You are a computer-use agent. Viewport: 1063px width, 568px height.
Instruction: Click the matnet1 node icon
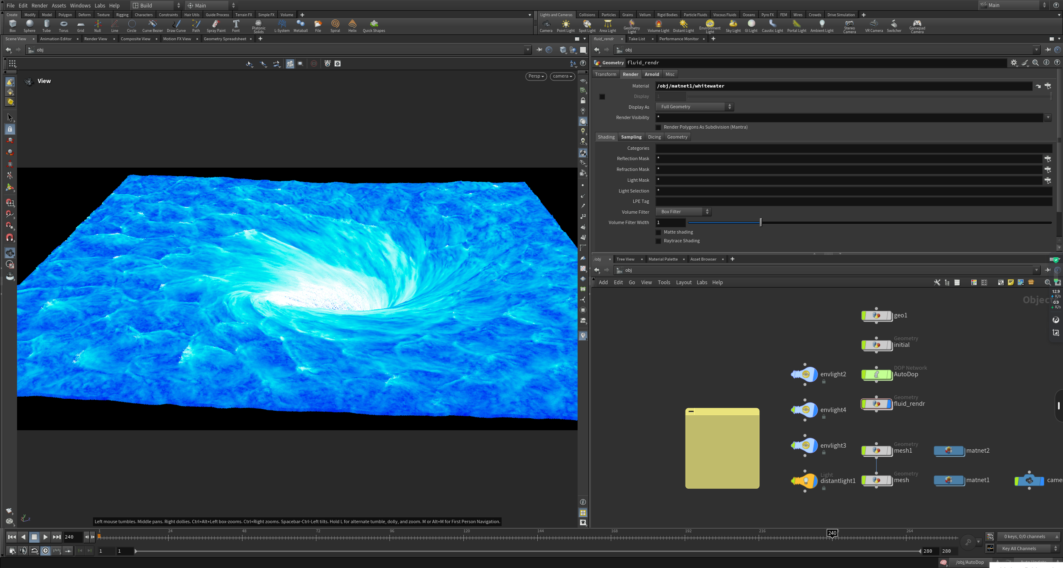coord(949,480)
